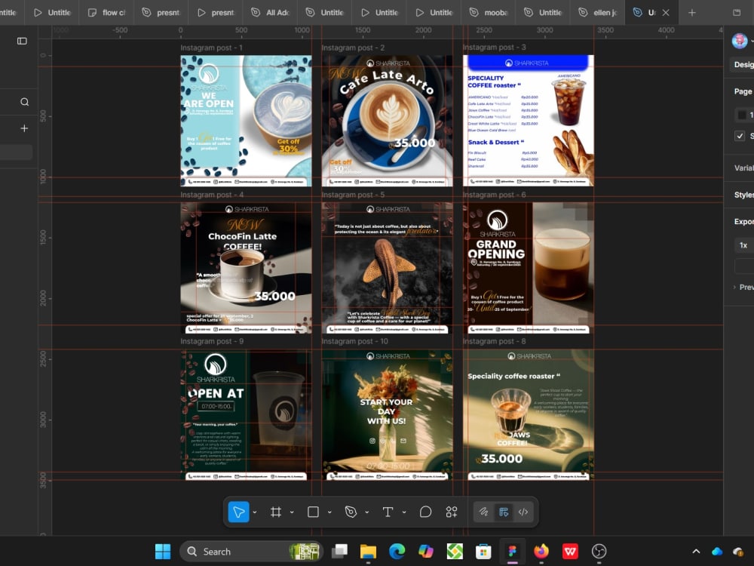Select the Frame tool
The image size is (754, 566).
275,512
